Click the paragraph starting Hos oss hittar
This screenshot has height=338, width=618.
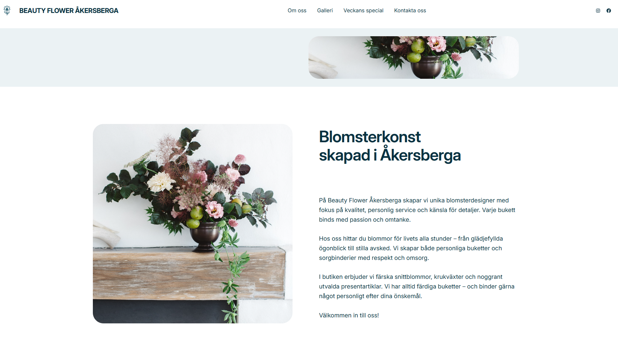coord(411,248)
